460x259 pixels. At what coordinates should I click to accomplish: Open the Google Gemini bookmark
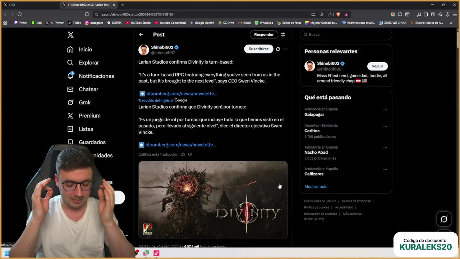coord(202,23)
